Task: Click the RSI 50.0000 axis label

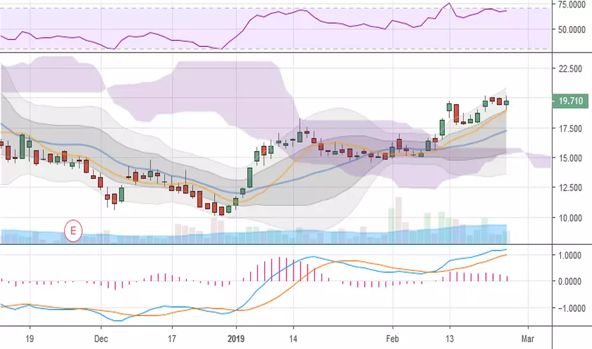Action: pos(571,29)
